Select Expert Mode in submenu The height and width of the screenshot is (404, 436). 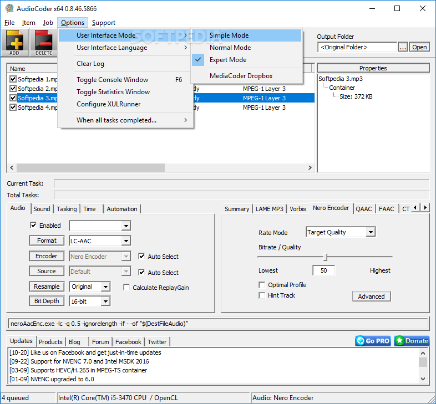pyautogui.click(x=246, y=60)
